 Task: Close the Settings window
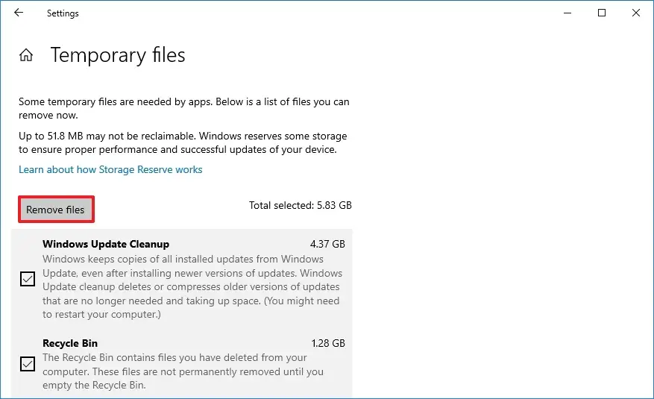point(636,13)
